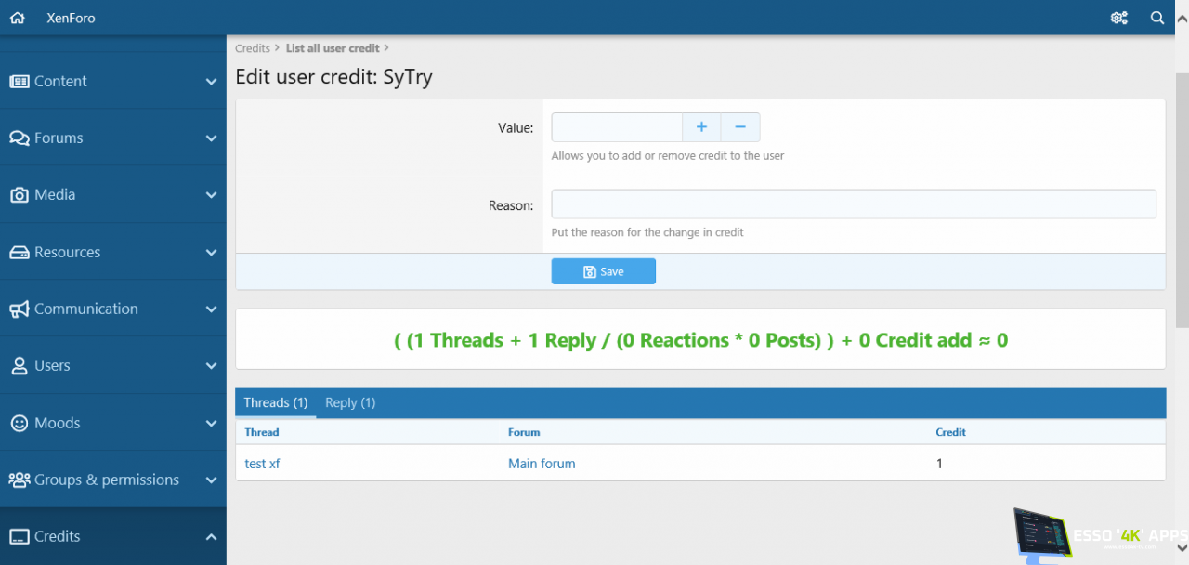This screenshot has width=1189, height=565.
Task: Expand Groups & permissions section
Action: click(211, 480)
